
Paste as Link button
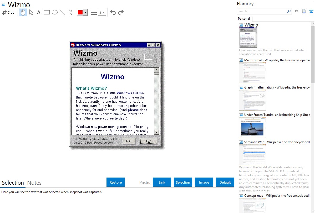[x=162, y=182]
